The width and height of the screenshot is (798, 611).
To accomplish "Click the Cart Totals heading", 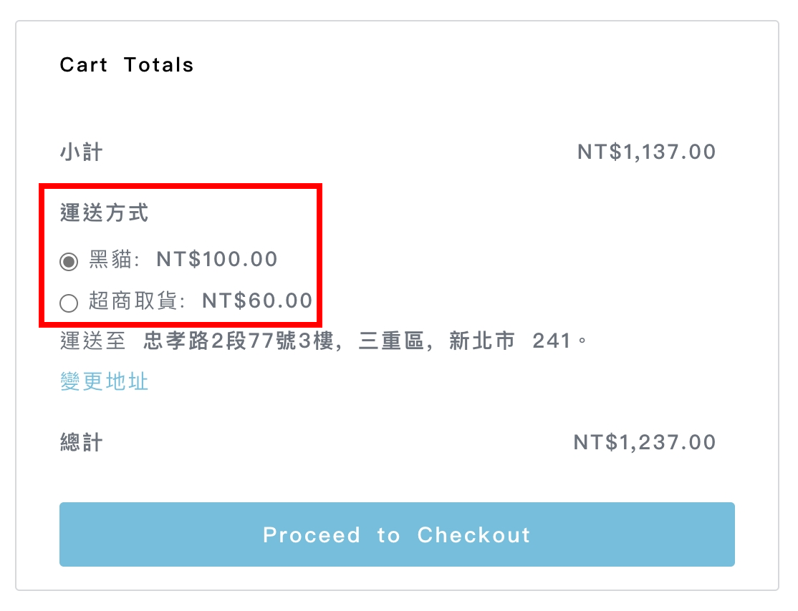I will click(x=127, y=65).
